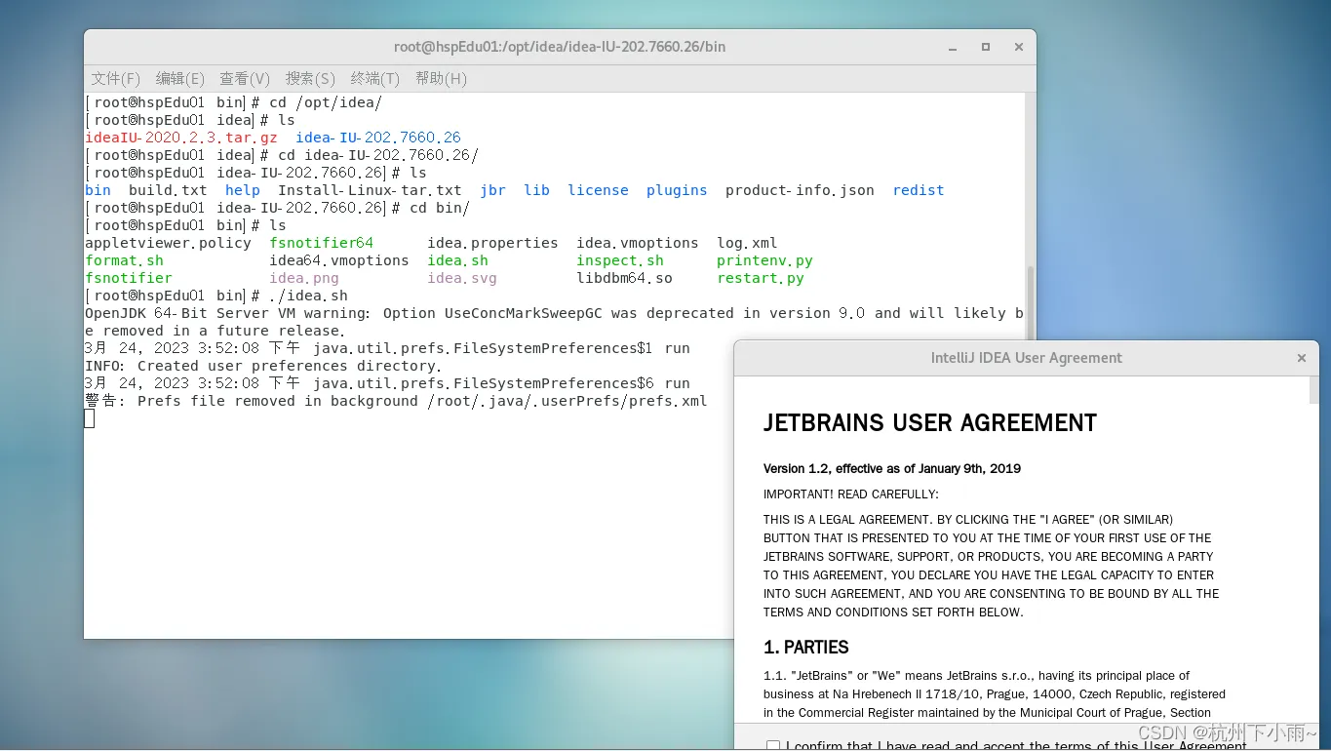Click Install-Linux-tar.txt file name
Viewport: 1331px width, 751px height.
[x=370, y=190]
